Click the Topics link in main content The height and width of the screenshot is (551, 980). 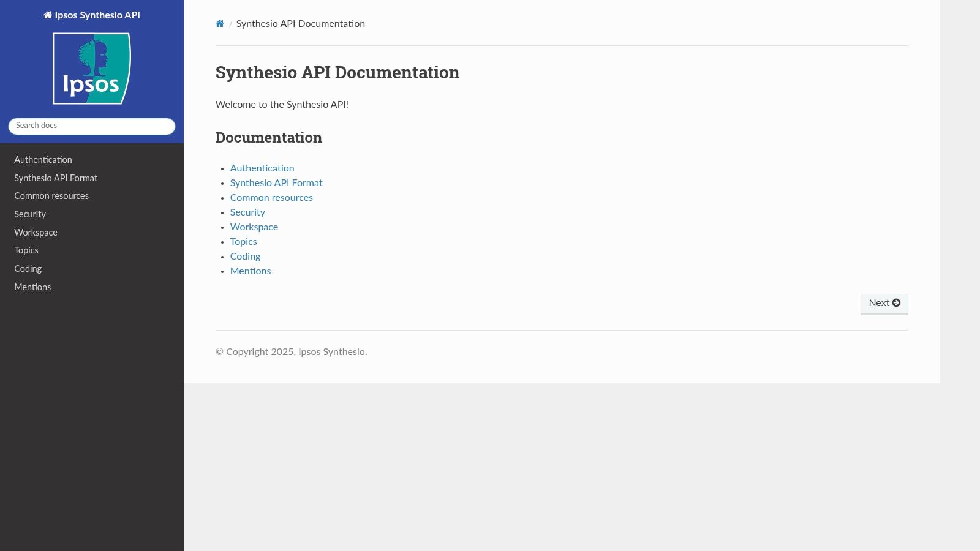tap(243, 242)
